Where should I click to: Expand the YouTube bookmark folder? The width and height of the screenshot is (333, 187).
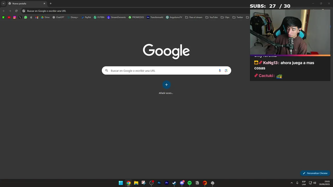[x=212, y=17]
